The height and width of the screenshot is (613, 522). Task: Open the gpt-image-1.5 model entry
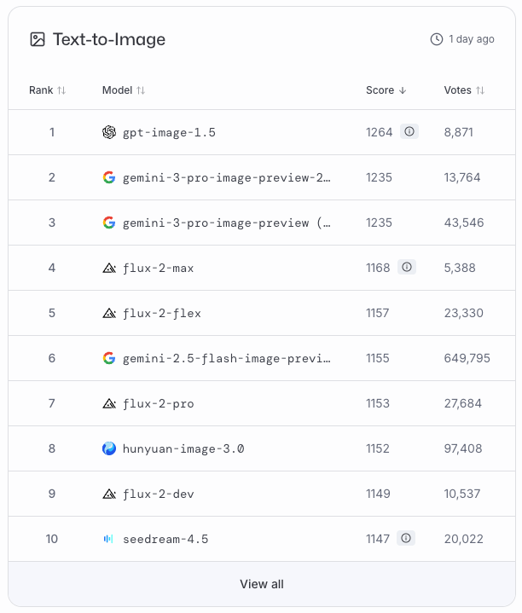(x=169, y=132)
